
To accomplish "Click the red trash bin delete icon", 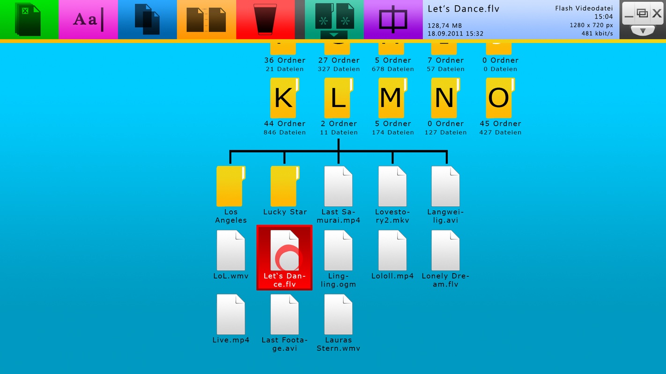I will 265,20.
